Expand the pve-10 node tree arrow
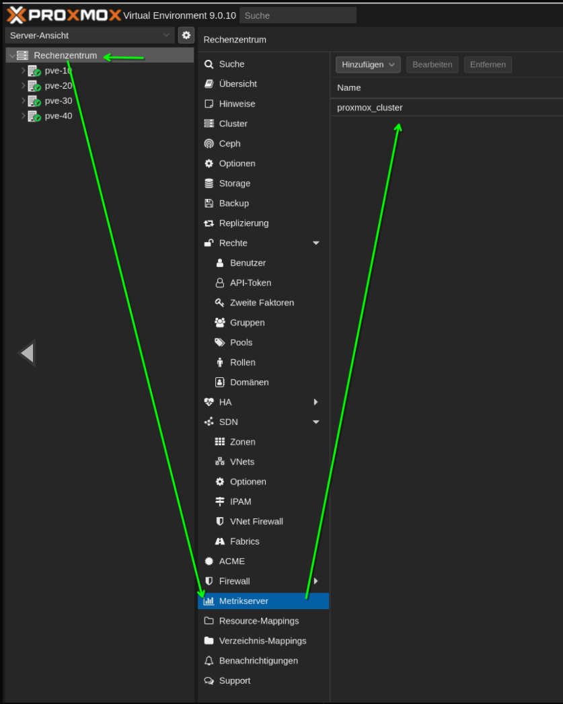This screenshot has width=563, height=704. [24, 71]
